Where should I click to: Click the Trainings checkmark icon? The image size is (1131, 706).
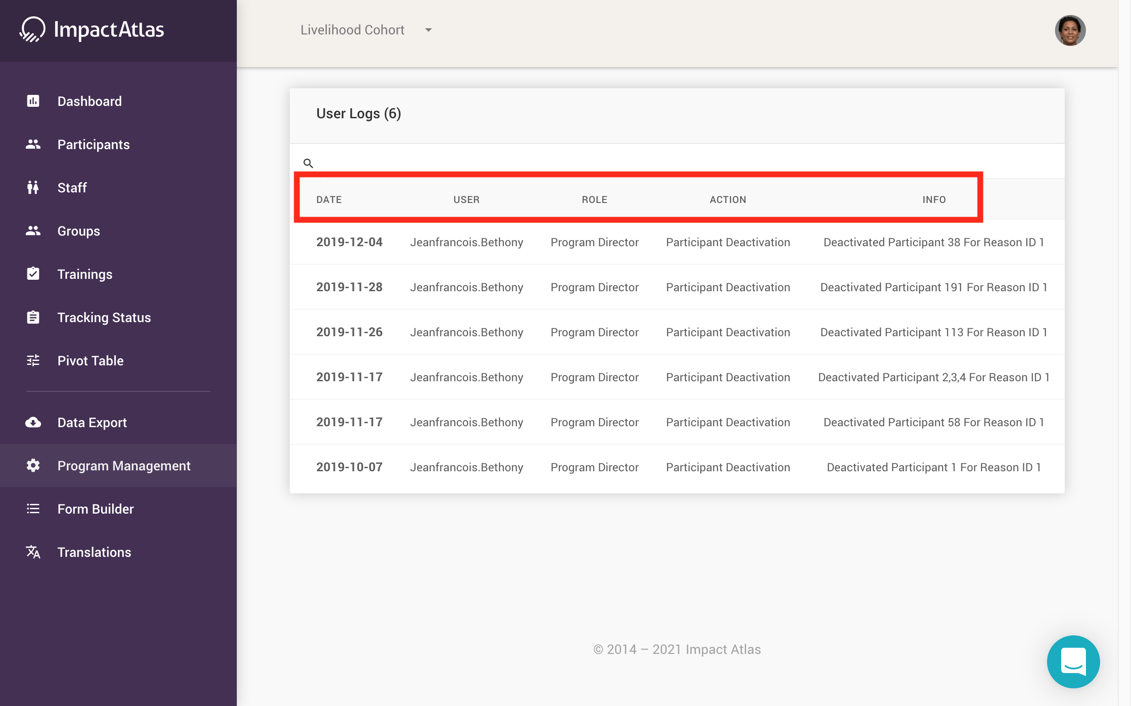pos(33,274)
